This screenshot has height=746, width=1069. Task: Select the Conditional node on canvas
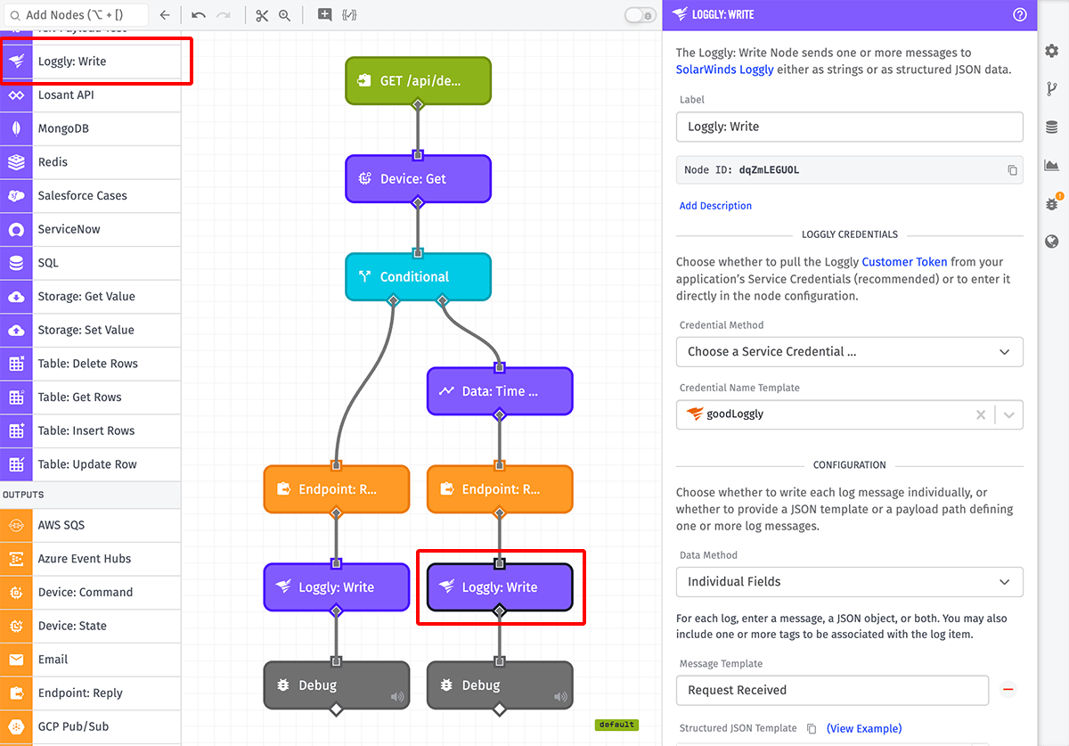418,277
